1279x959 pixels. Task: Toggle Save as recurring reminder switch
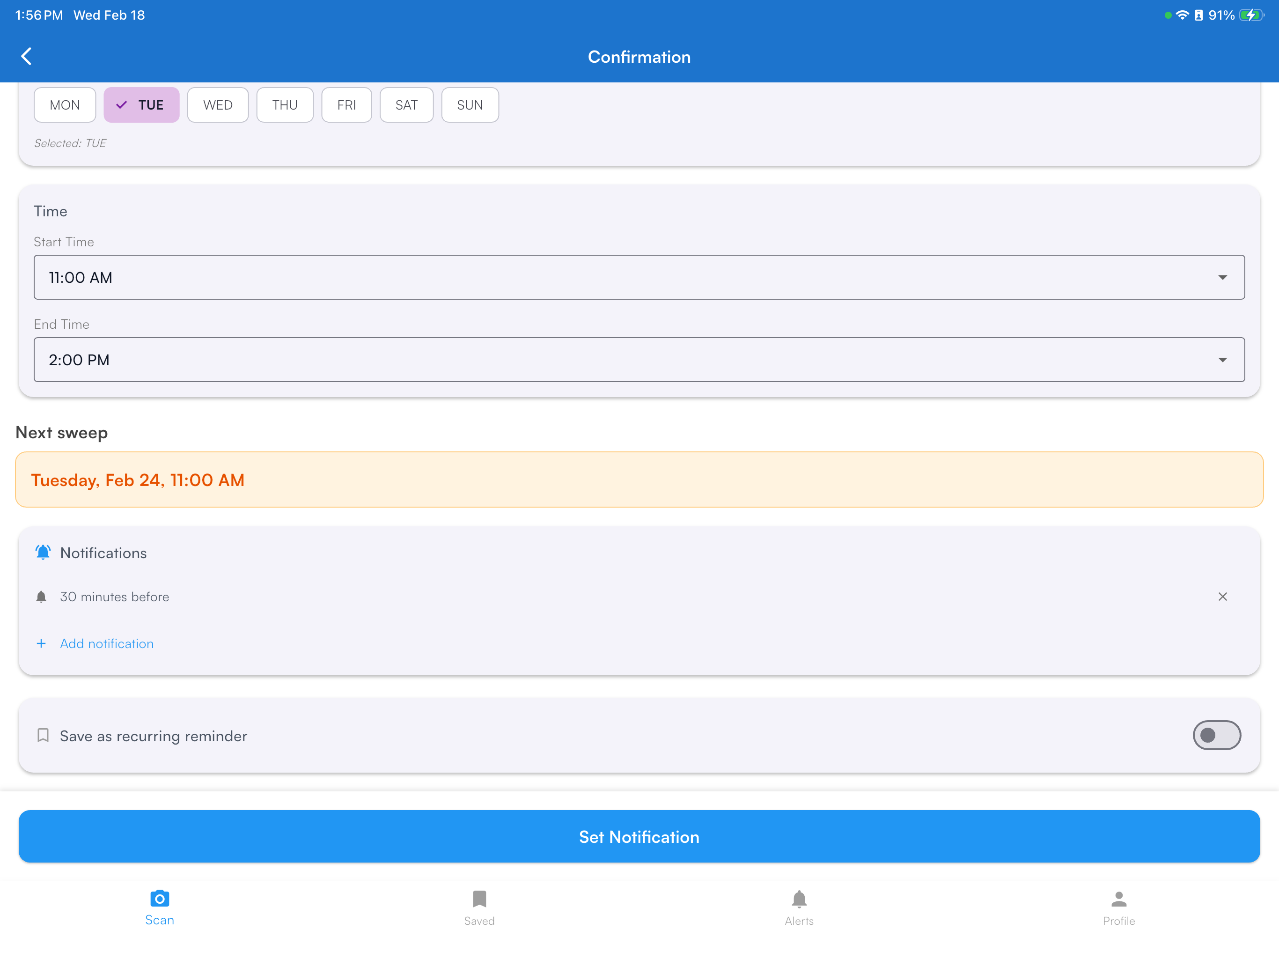(1217, 735)
